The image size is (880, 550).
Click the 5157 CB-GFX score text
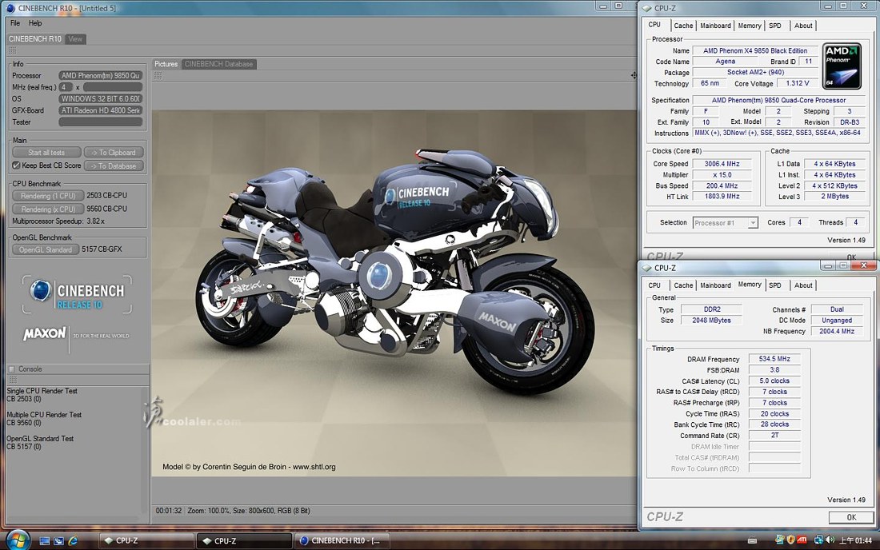[102, 249]
